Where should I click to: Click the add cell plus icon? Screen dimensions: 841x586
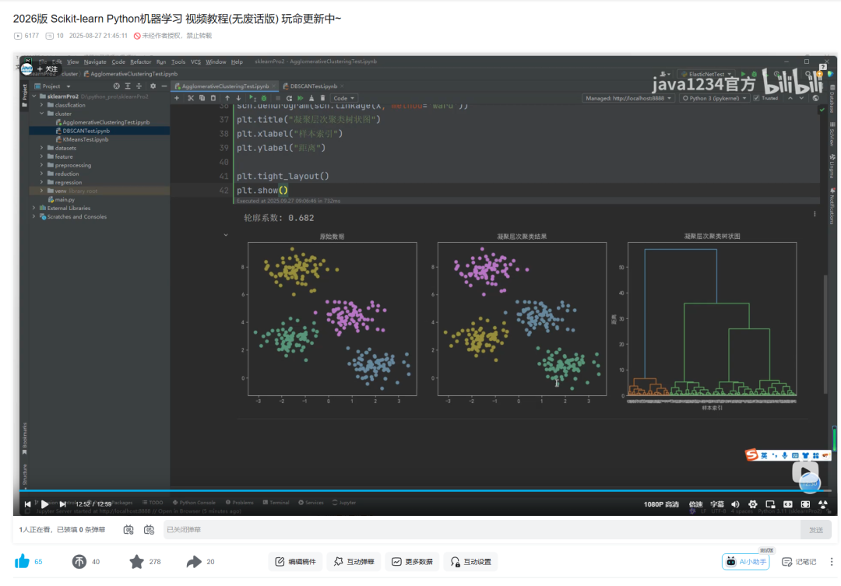177,98
